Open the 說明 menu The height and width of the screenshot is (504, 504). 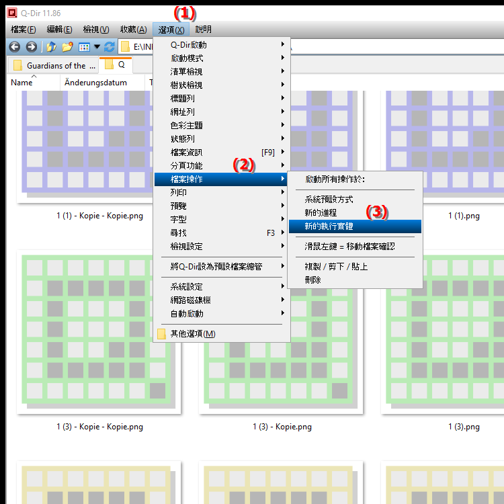click(204, 30)
